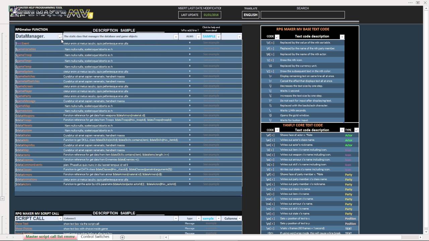The height and width of the screenshot is (241, 429).
Task: Click the previous sheet navigation arrow
Action: click(7, 237)
